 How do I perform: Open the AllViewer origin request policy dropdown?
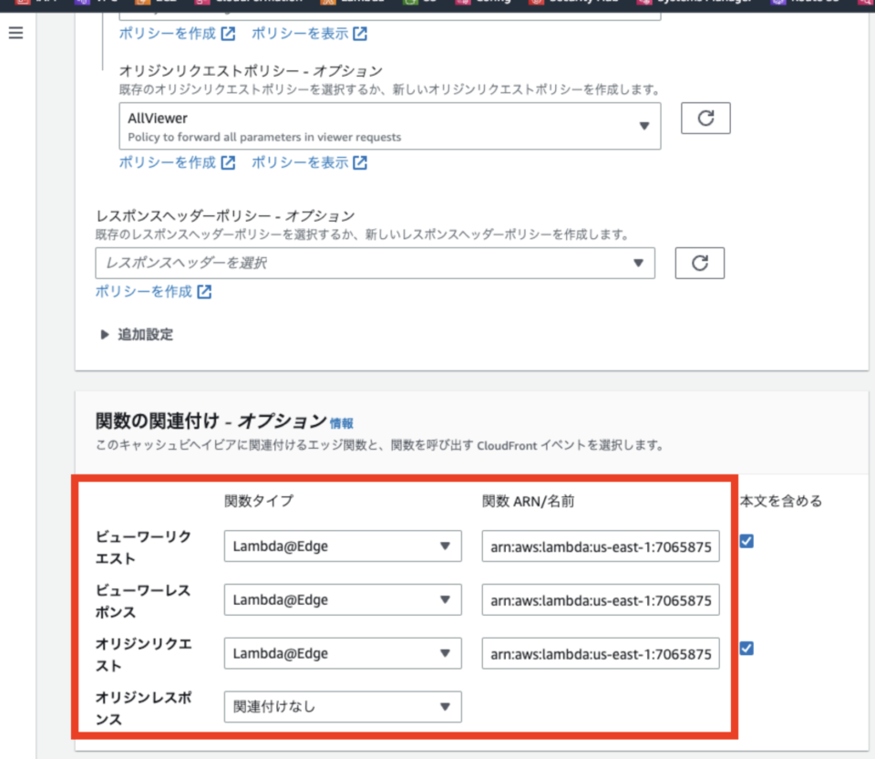pos(389,126)
